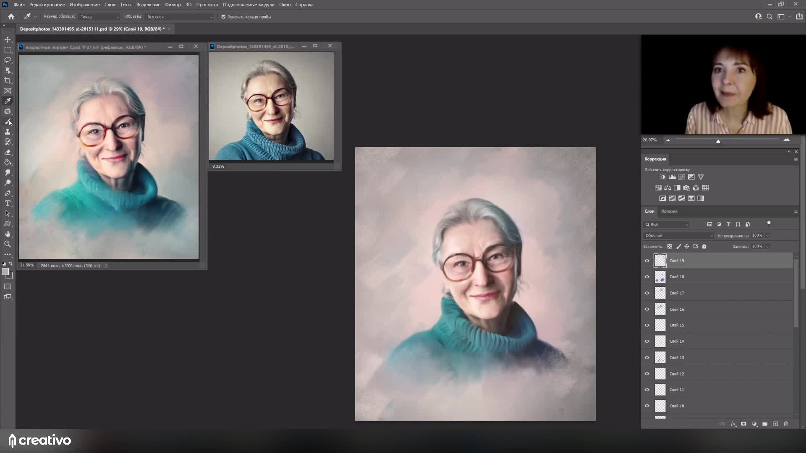806x453 pixels.
Task: Click the navigator zoom slider handle
Action: pos(718,141)
